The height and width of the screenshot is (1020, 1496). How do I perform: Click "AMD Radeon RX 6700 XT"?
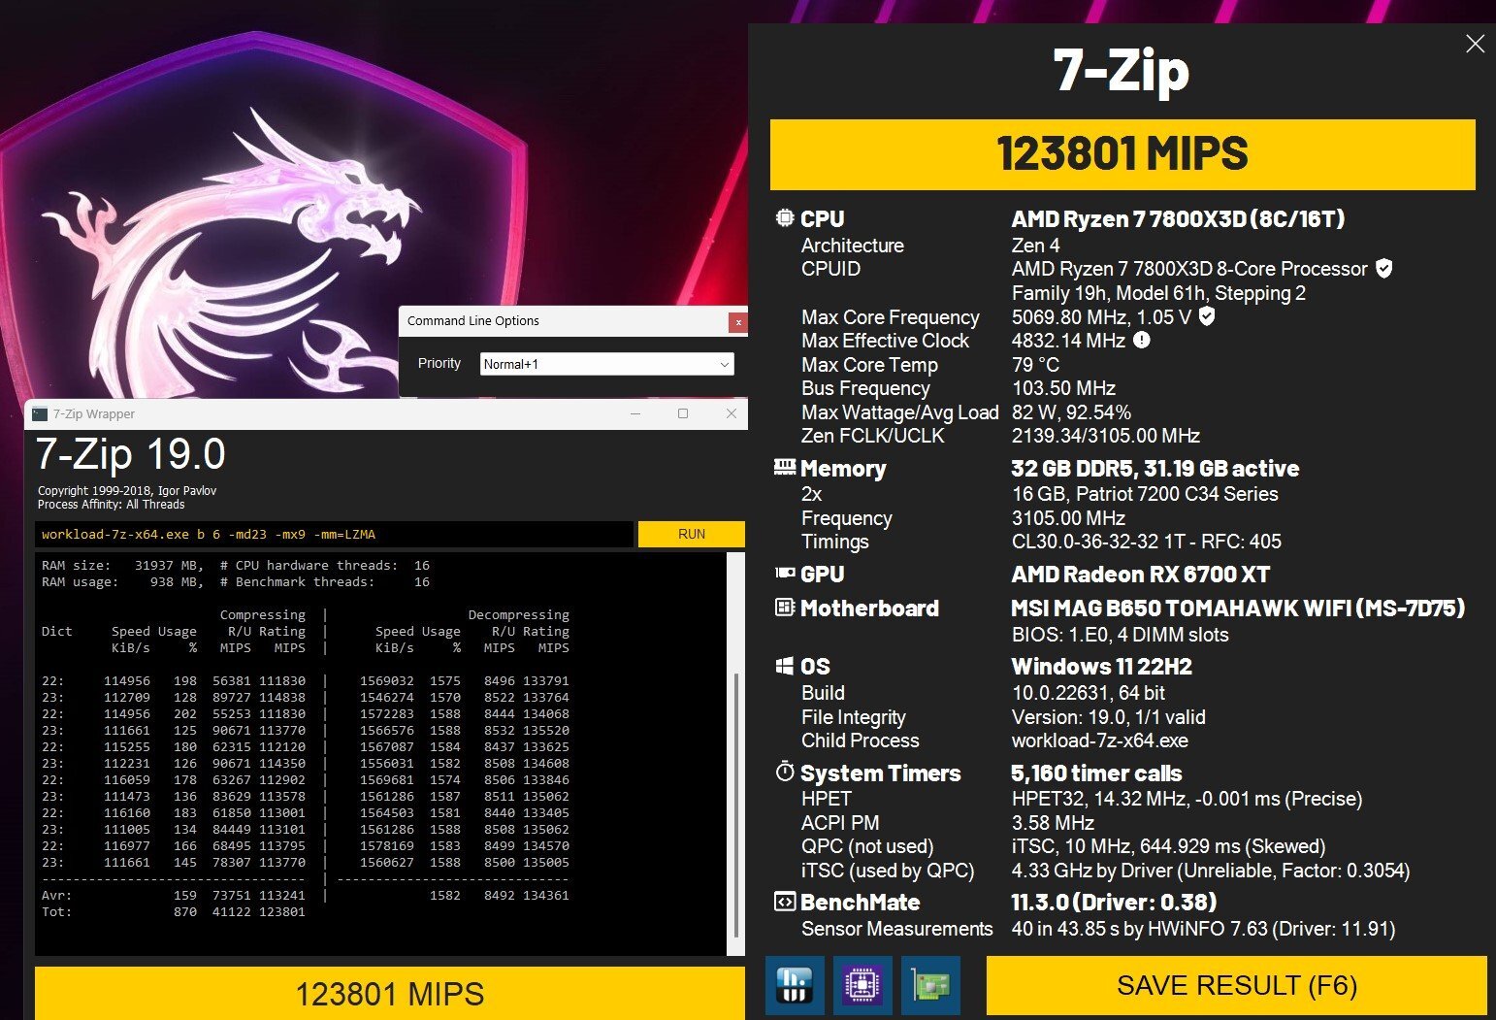click(x=1141, y=575)
